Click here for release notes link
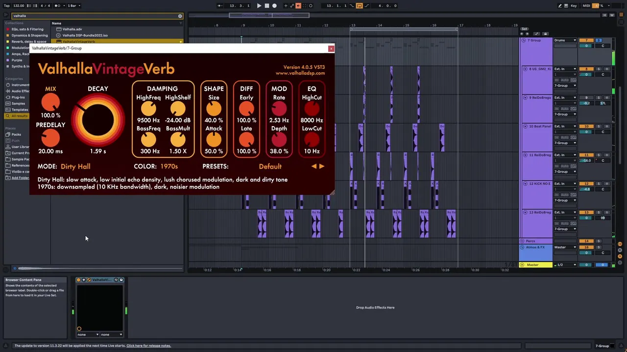This screenshot has width=627, height=352. pyautogui.click(x=148, y=346)
